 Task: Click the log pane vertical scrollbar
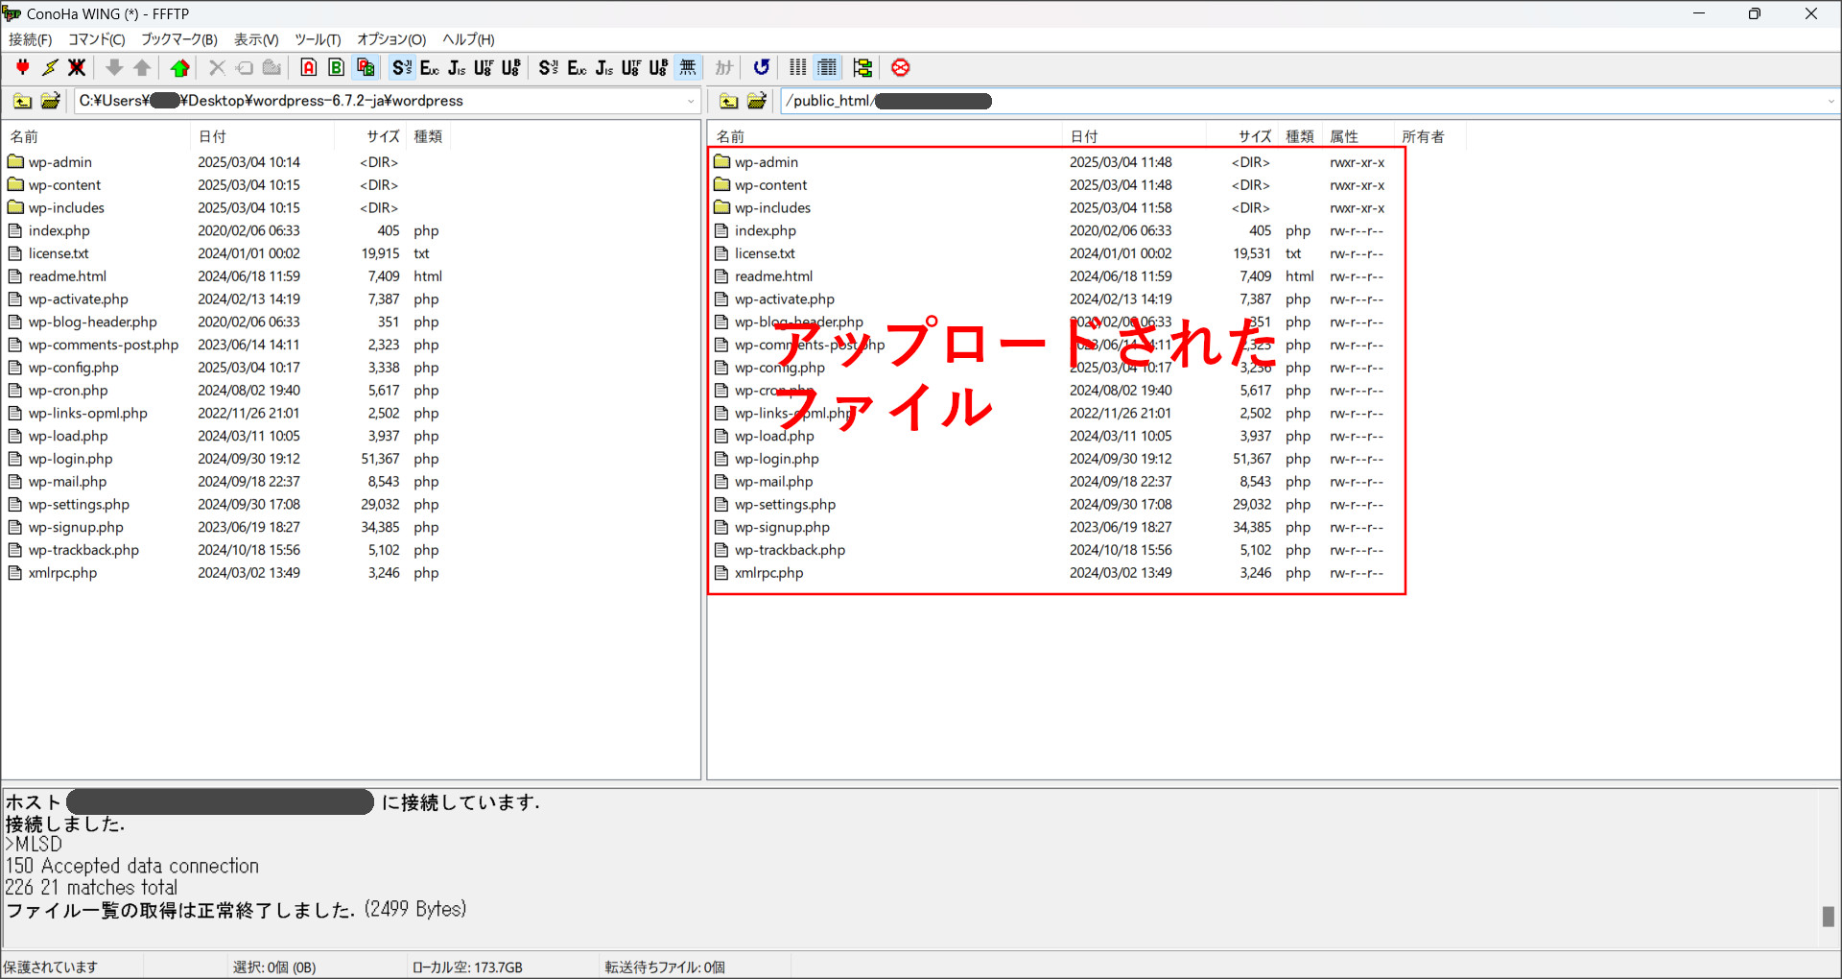(1828, 915)
